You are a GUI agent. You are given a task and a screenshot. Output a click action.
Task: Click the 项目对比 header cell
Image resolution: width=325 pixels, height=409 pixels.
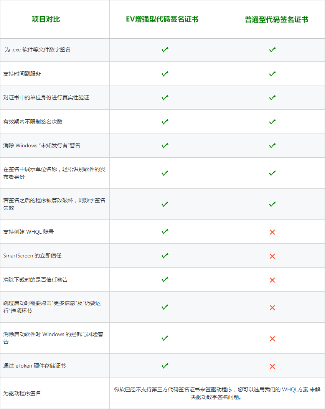[x=46, y=19]
